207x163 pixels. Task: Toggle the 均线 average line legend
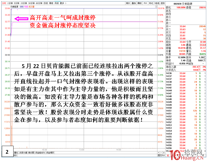tap(26, 6)
